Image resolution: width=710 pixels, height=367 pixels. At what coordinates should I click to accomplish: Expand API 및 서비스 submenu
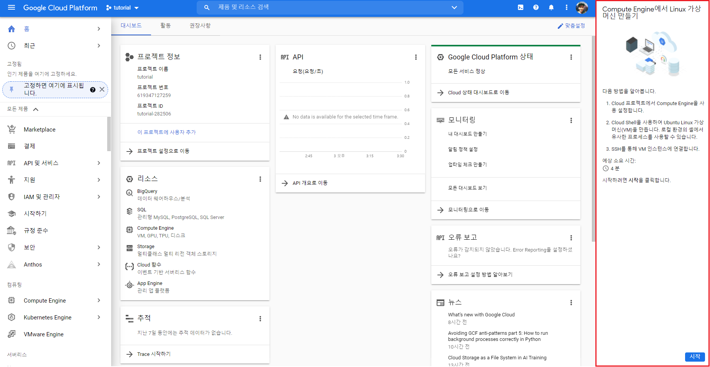(99, 163)
